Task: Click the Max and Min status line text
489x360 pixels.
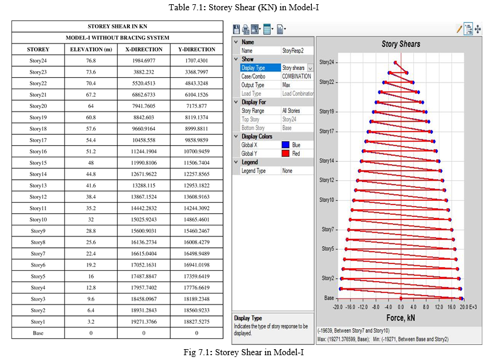Action: tap(383, 339)
